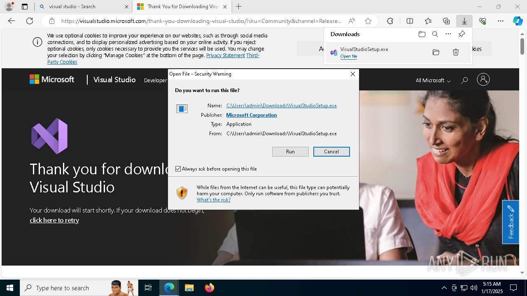Click the cookie banner info icon
Screen dimensions: 527x296
[x=37, y=42]
